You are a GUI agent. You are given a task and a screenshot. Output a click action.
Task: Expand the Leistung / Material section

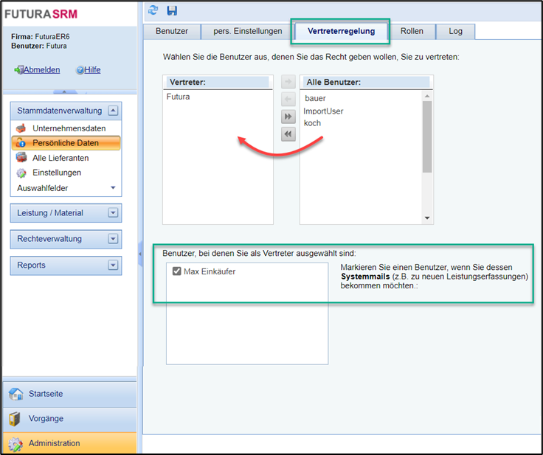(113, 213)
